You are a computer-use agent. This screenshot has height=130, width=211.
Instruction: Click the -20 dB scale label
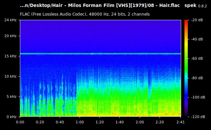197,20
